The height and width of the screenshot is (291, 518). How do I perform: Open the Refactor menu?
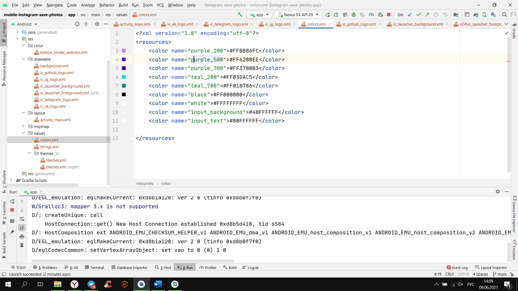[107, 5]
